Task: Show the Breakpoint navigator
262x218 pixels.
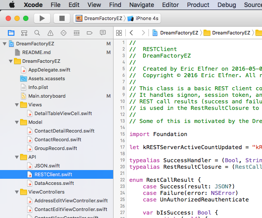Action: click(90, 33)
